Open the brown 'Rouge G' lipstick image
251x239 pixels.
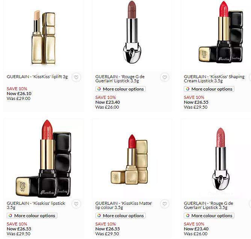pyautogui.click(x=132, y=32)
